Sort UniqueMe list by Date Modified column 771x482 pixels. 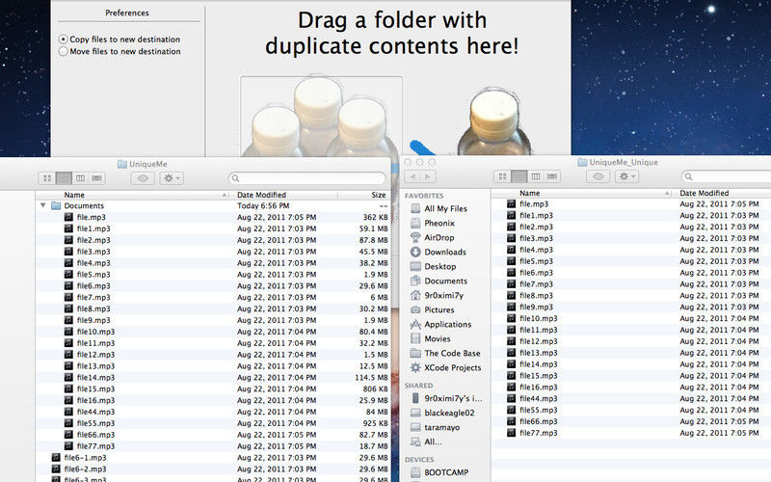284,195
